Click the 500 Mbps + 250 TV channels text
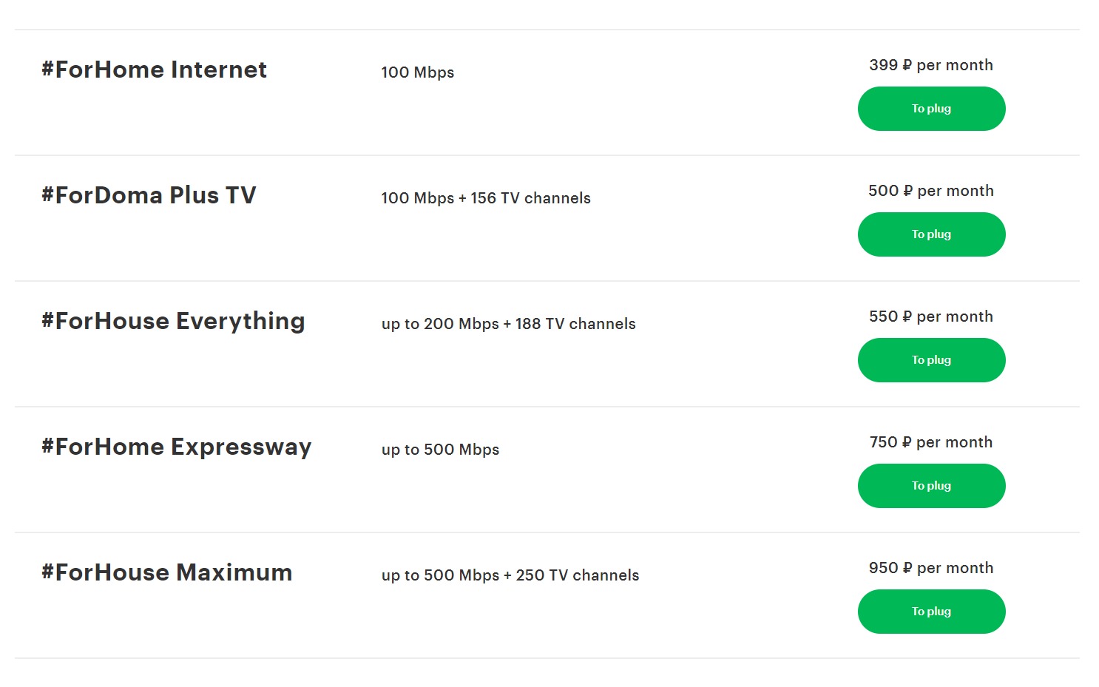This screenshot has width=1099, height=687. click(510, 575)
